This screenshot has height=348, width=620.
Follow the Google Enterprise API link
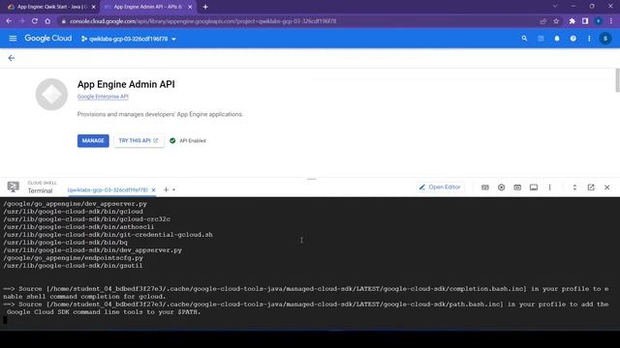pos(103,97)
